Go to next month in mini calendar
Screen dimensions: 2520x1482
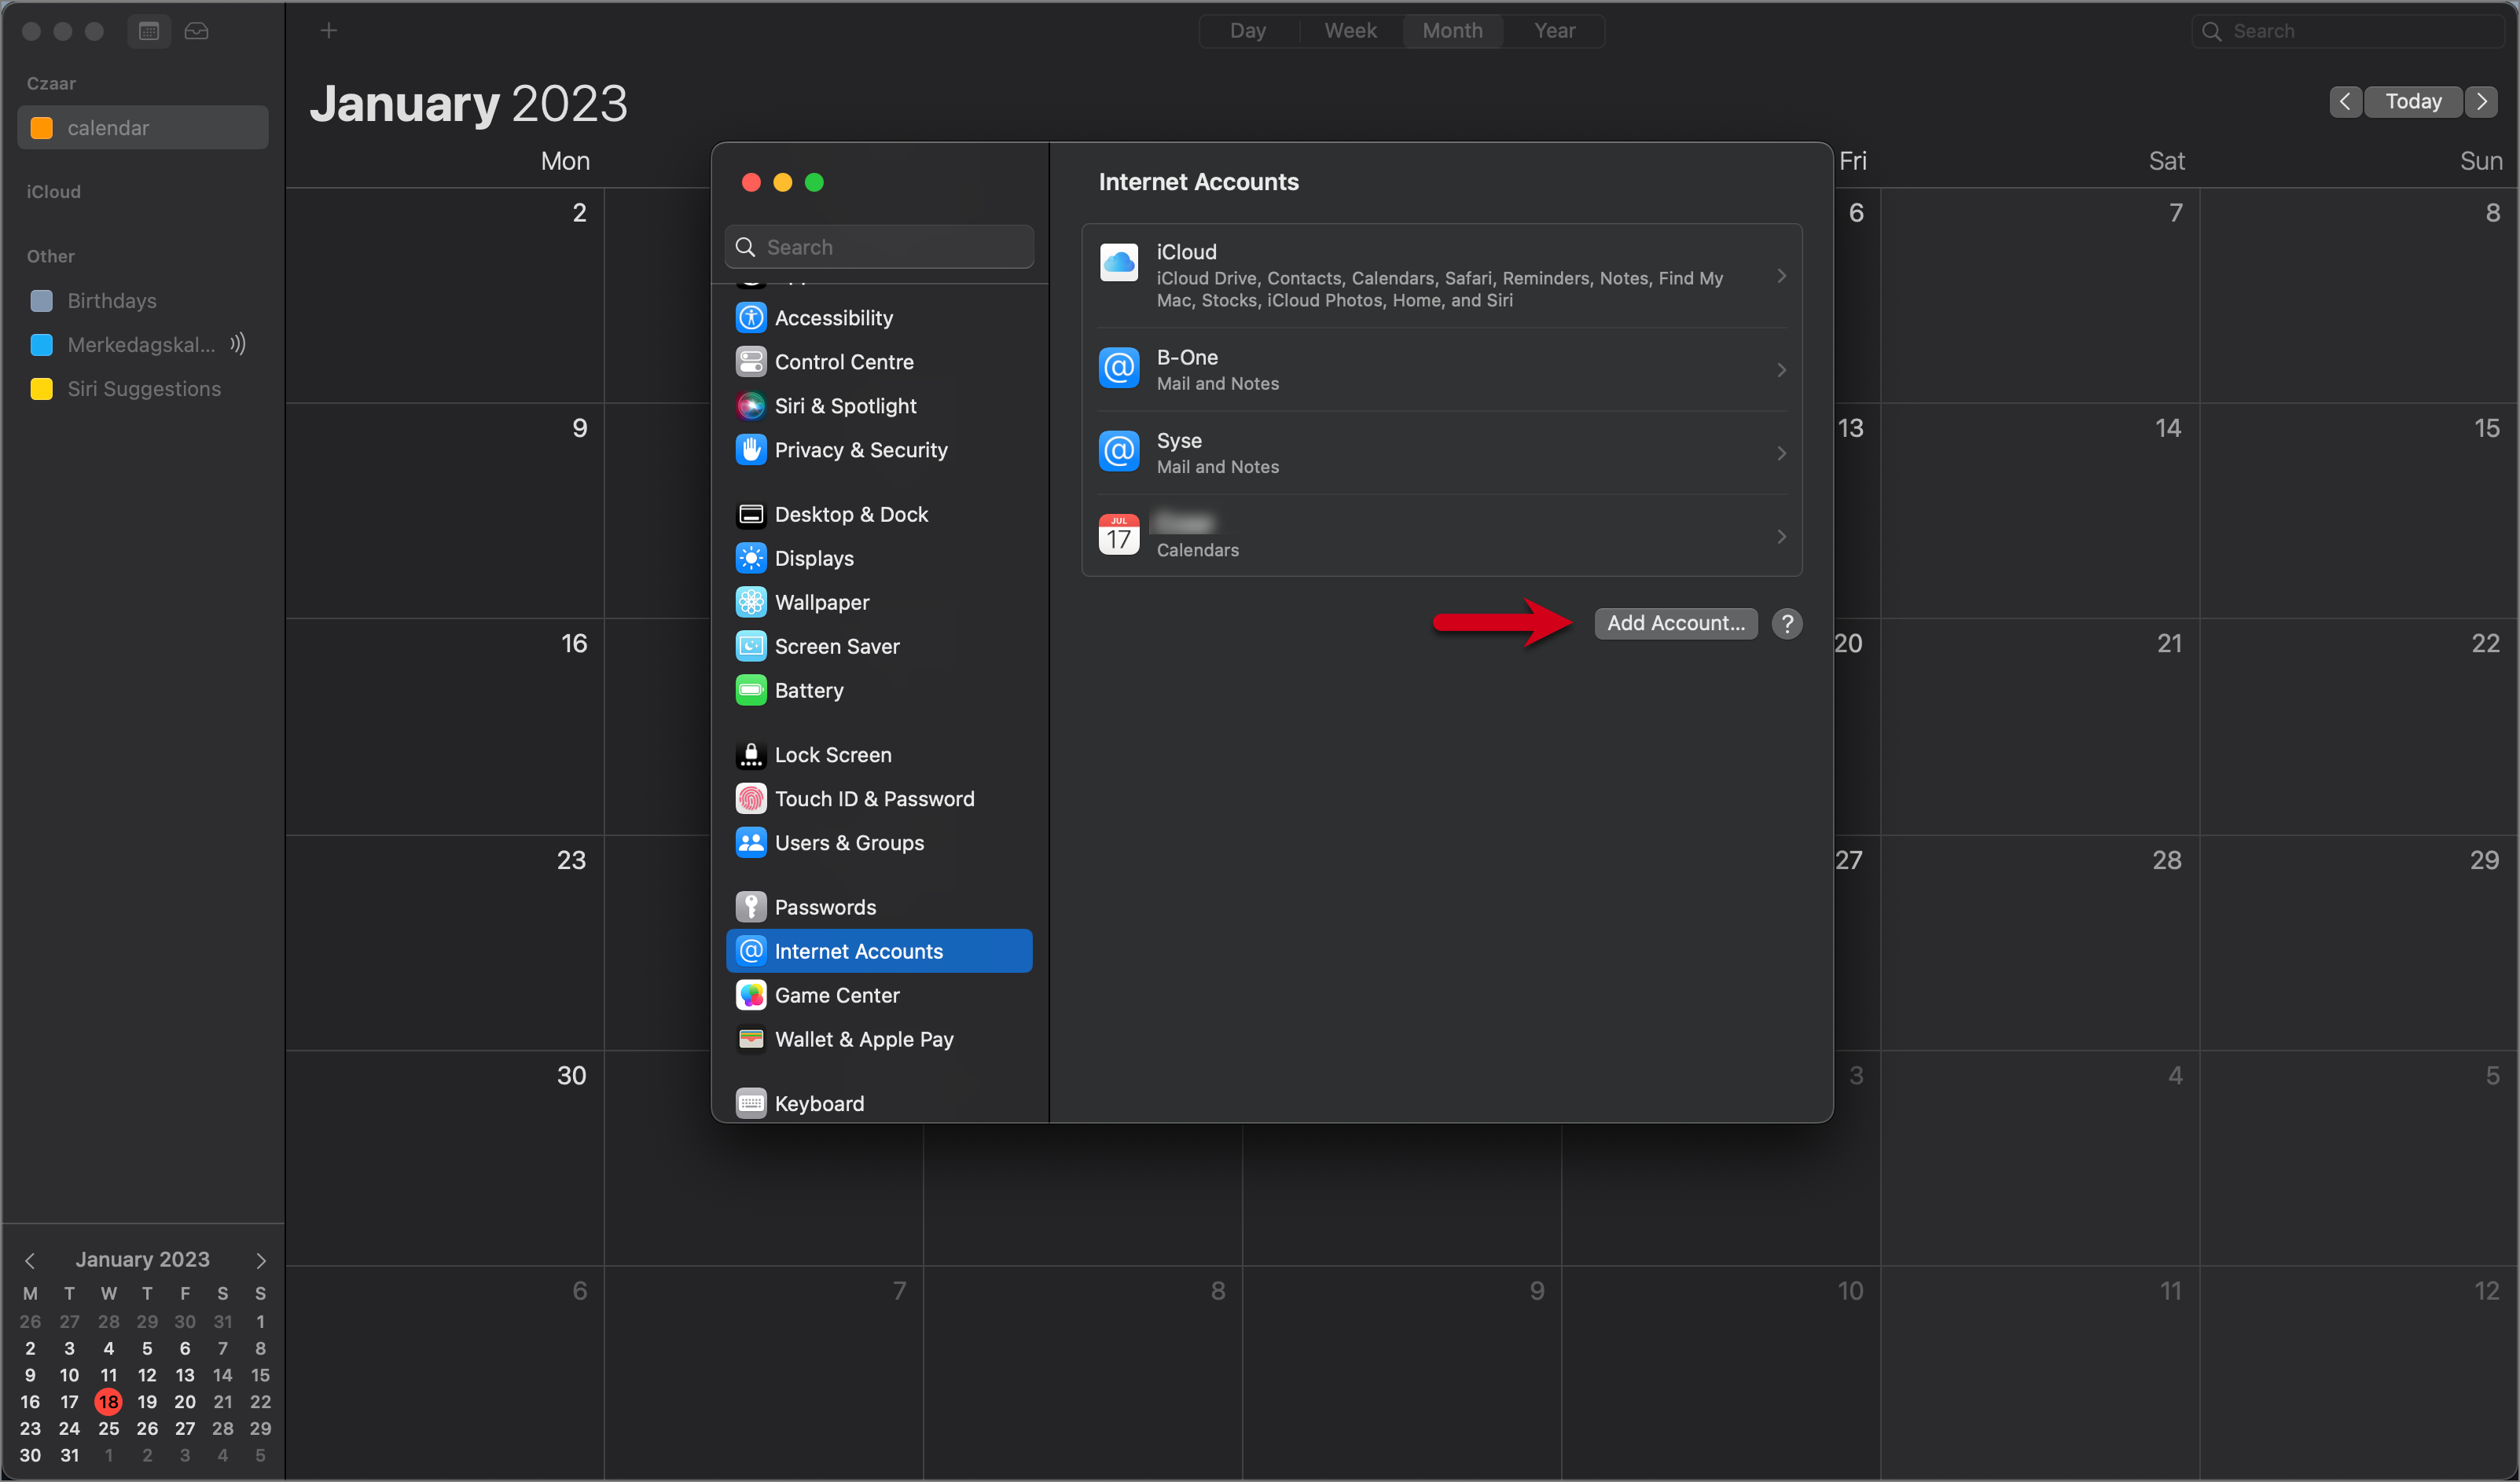(x=261, y=1260)
